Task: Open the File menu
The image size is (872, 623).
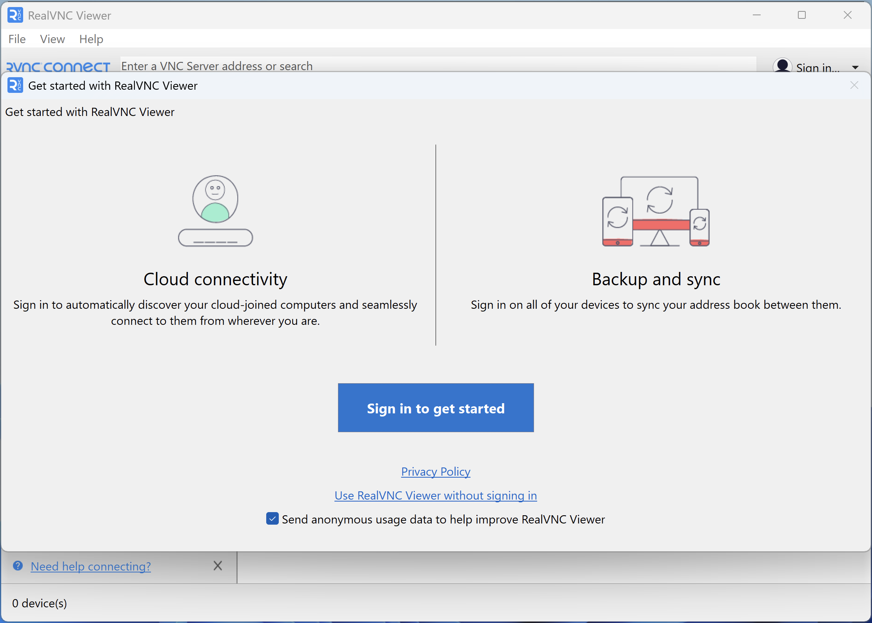Action: [17, 39]
